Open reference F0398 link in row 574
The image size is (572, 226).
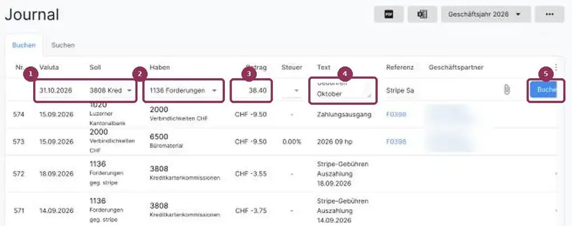pyautogui.click(x=396, y=115)
